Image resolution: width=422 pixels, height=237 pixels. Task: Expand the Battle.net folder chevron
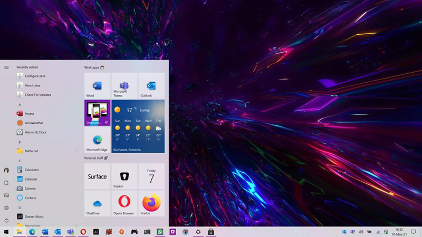coord(76,151)
